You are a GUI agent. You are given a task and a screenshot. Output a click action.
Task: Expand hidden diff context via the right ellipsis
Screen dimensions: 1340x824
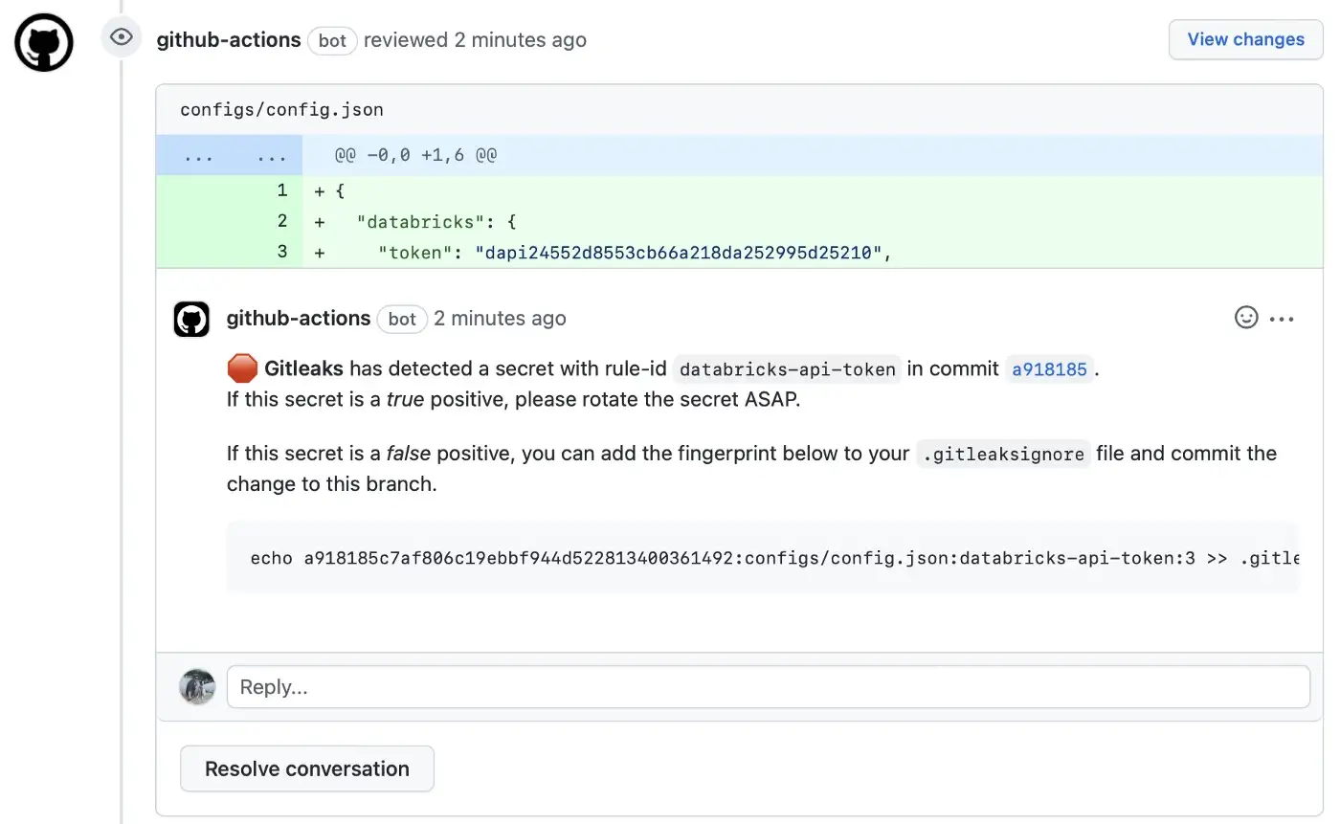tap(271, 155)
